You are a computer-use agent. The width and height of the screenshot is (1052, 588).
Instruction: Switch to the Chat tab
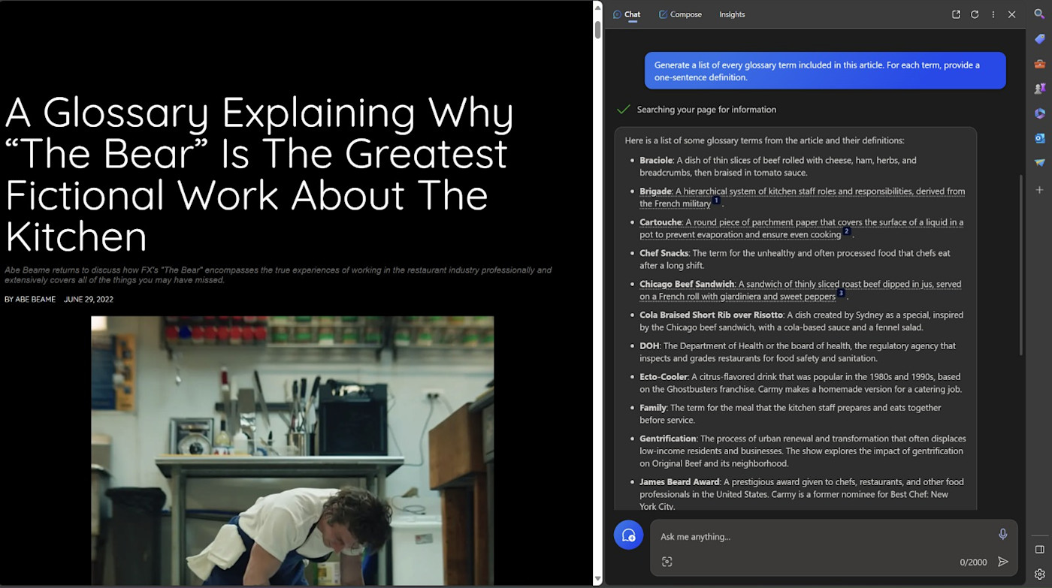click(x=627, y=14)
